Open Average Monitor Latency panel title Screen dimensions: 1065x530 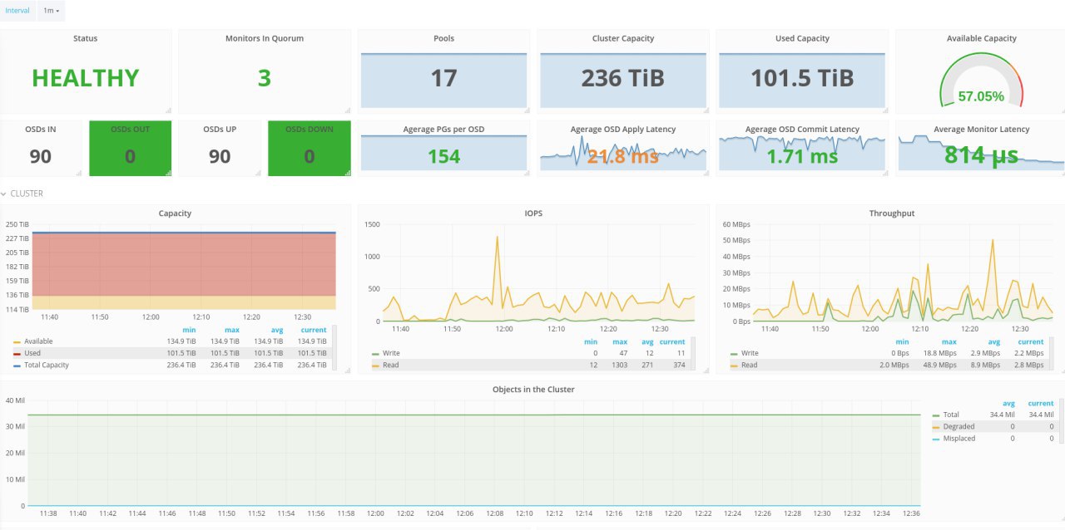(x=982, y=130)
